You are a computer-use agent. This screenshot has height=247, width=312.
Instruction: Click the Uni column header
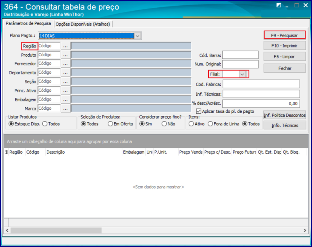pyautogui.click(x=149, y=152)
